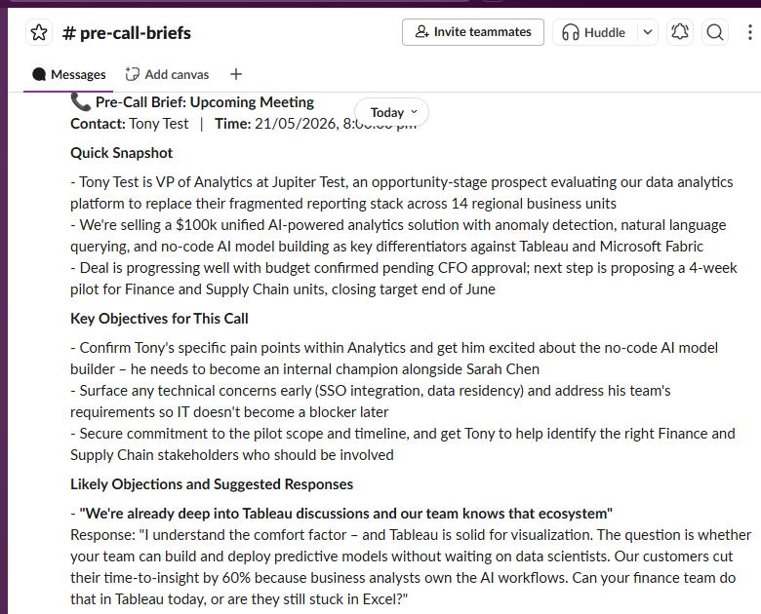Search in channel with magnifier icon

[715, 32]
